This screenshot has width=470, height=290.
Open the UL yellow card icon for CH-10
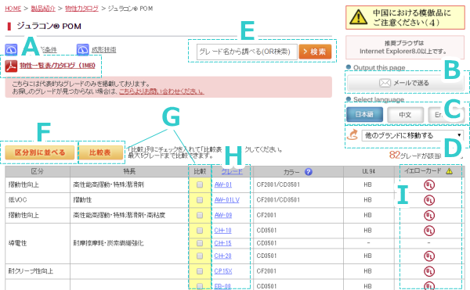429,231
